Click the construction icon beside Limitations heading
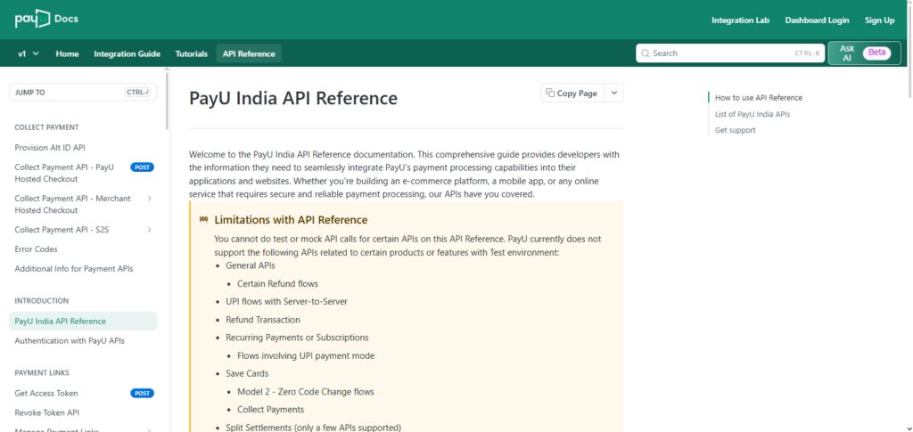Viewport: 913px width, 432px height. pyautogui.click(x=204, y=220)
